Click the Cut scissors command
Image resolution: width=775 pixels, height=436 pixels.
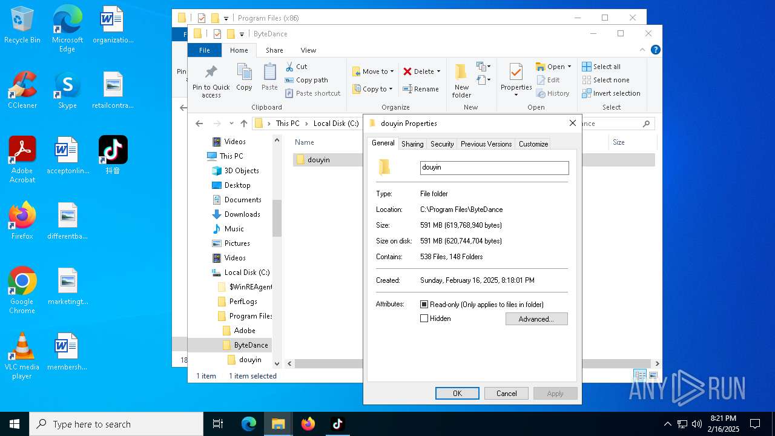296,67
